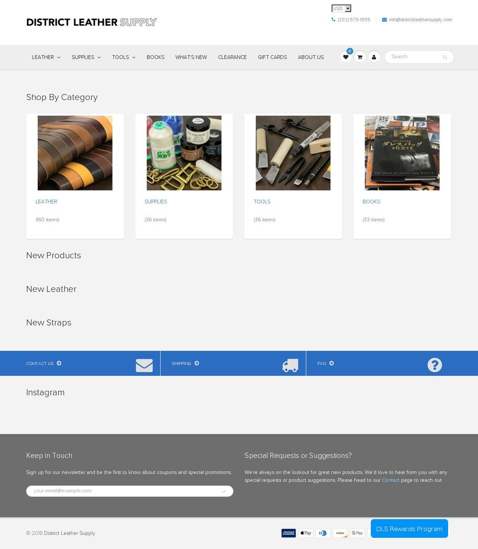Open the Tools category link
This screenshot has height=549, width=478.
(x=262, y=202)
